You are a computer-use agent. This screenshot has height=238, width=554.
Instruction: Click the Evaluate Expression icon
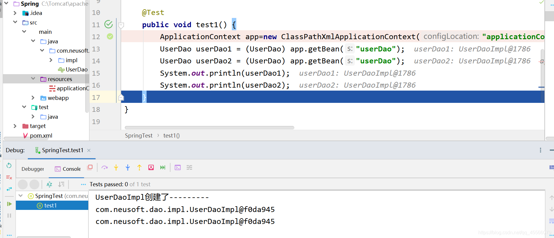tap(178, 167)
